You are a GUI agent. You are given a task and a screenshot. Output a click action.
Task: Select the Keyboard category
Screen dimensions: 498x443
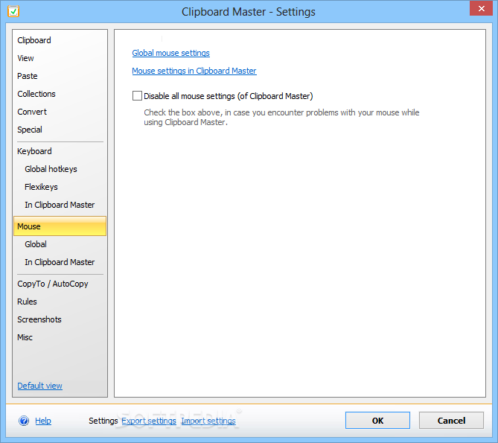click(x=34, y=151)
